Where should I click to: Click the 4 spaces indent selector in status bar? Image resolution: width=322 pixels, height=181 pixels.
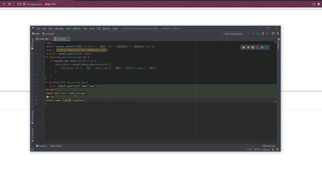pyautogui.click(x=266, y=150)
